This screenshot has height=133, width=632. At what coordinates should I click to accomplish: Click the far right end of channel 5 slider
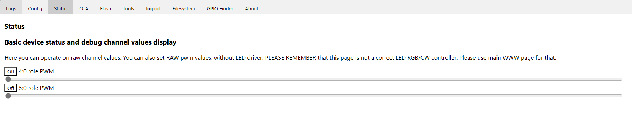621,96
